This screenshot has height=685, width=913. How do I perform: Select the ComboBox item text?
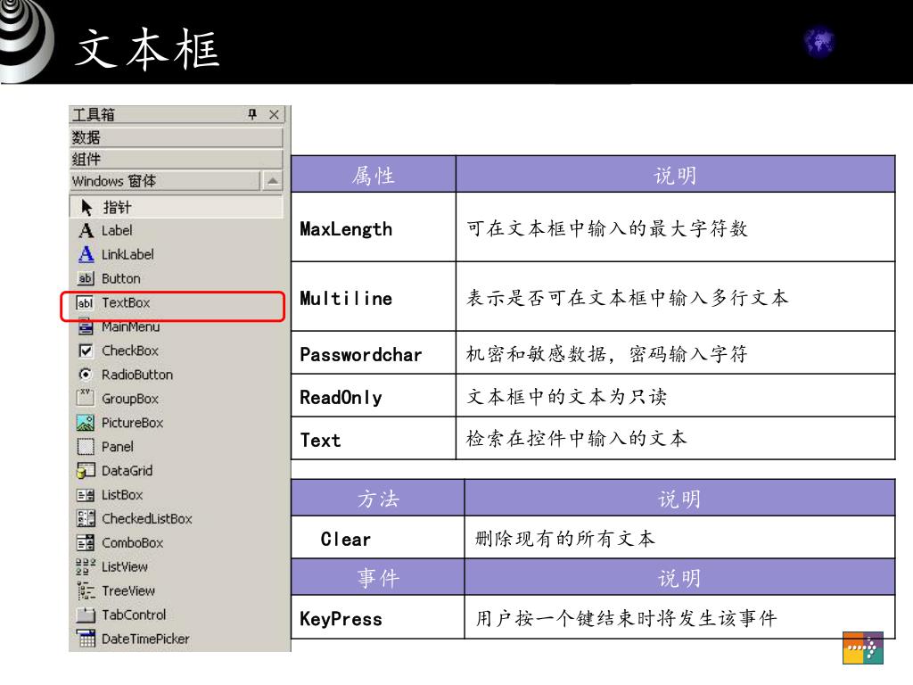(x=132, y=543)
